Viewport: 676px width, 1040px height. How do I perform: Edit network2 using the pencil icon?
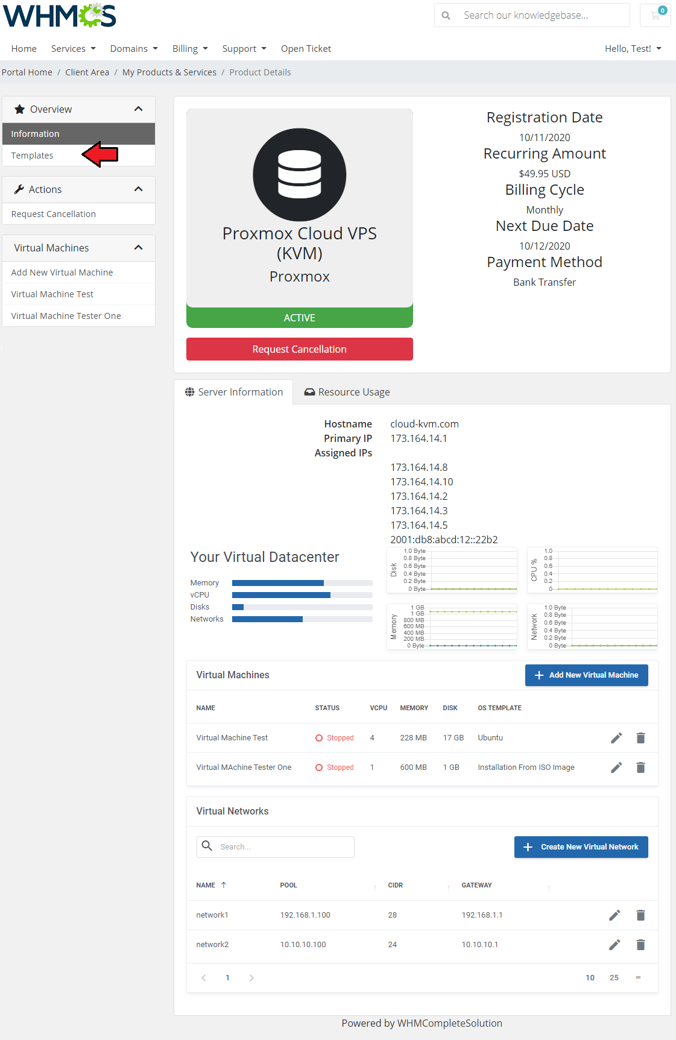[614, 945]
